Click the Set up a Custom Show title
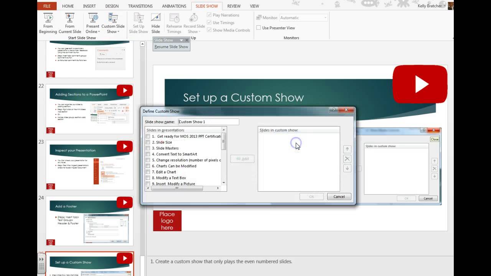 (243, 97)
